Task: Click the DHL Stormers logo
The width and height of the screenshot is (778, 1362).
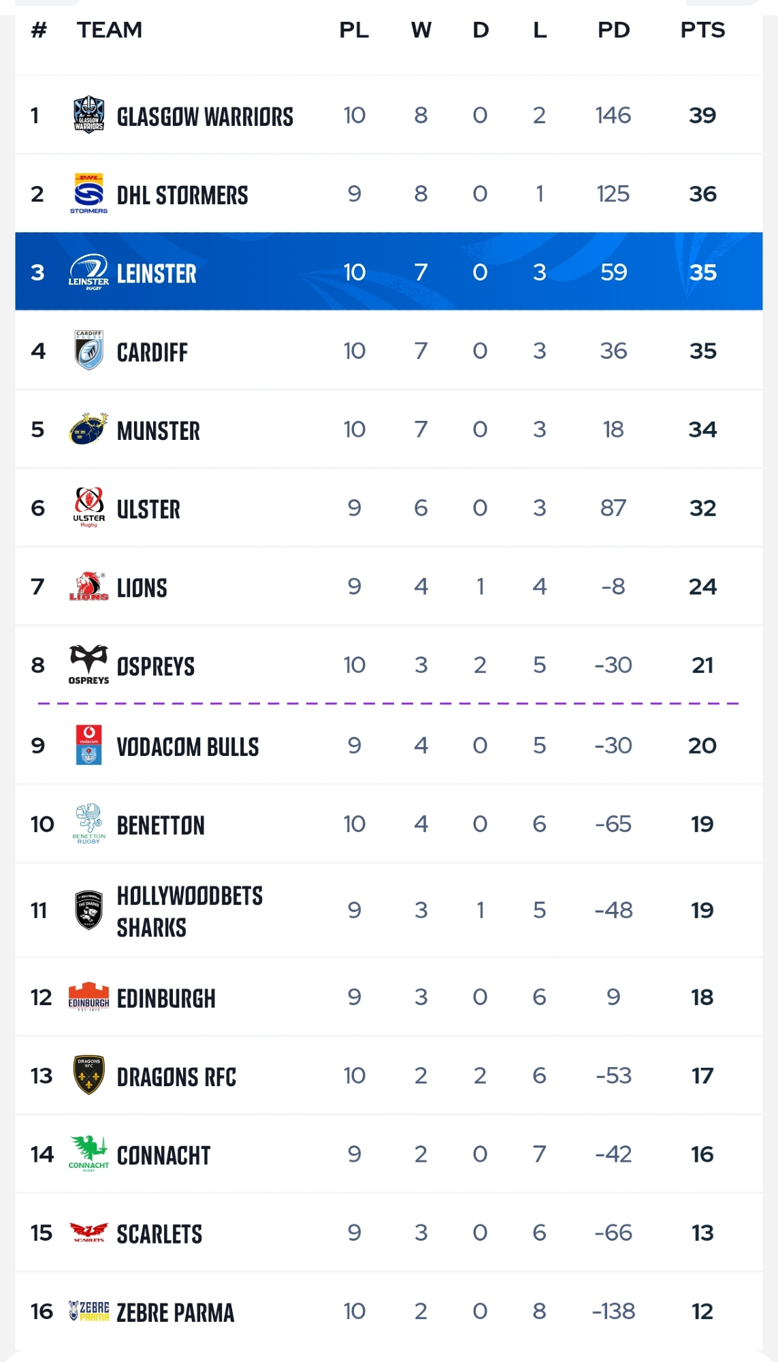Action: pos(88,193)
